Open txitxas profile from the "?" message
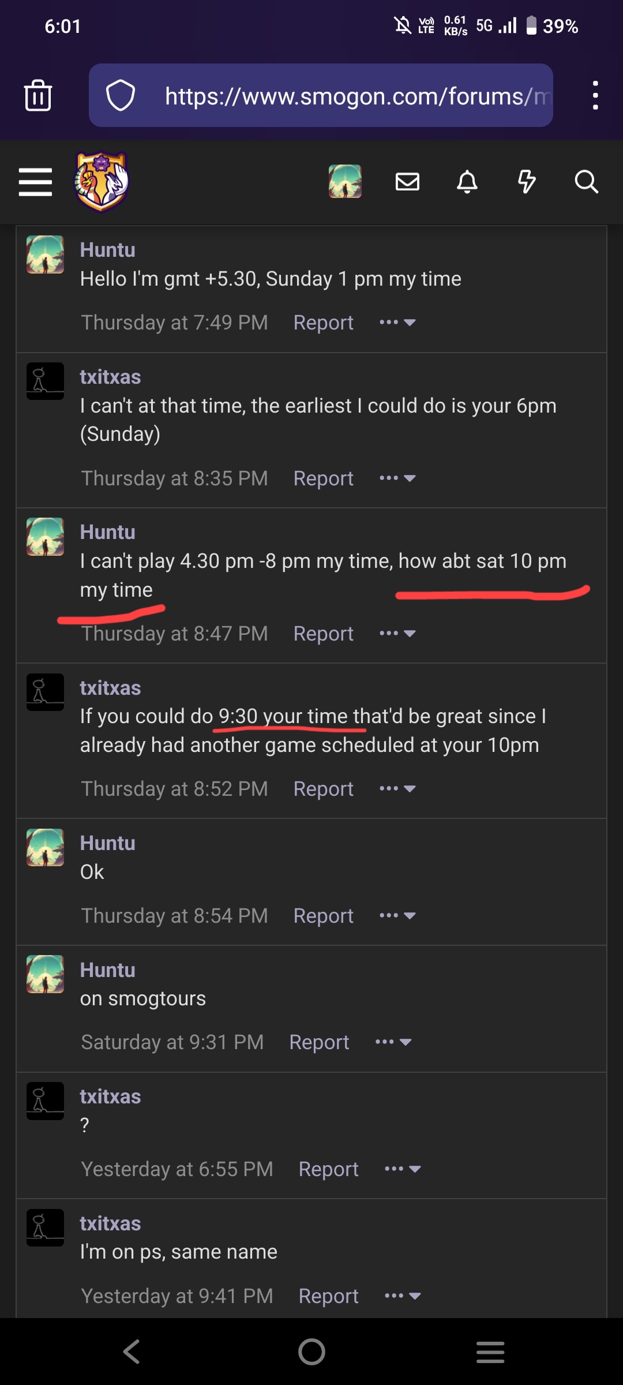Viewport: 623px width, 1385px height. pos(110,1096)
